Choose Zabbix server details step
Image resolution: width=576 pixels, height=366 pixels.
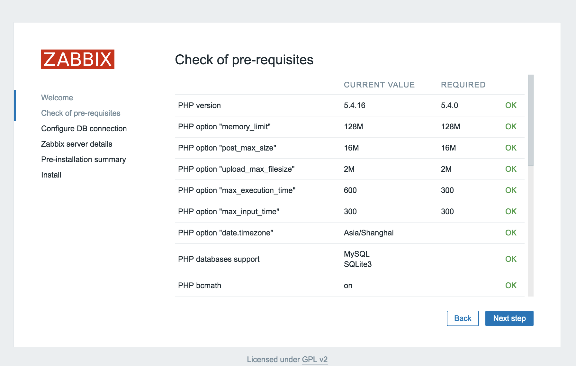tap(77, 144)
